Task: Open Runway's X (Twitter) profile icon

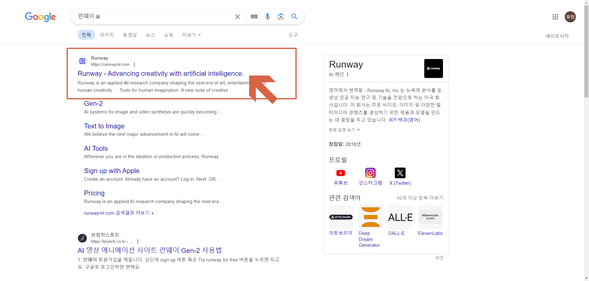Action: 400,173
